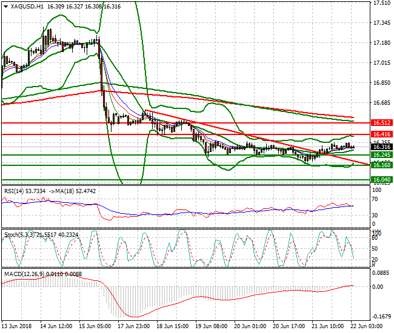The width and height of the screenshot is (394, 333).
Task: Click the 17 Jun 23:00 time axis label
Action: 134,326
